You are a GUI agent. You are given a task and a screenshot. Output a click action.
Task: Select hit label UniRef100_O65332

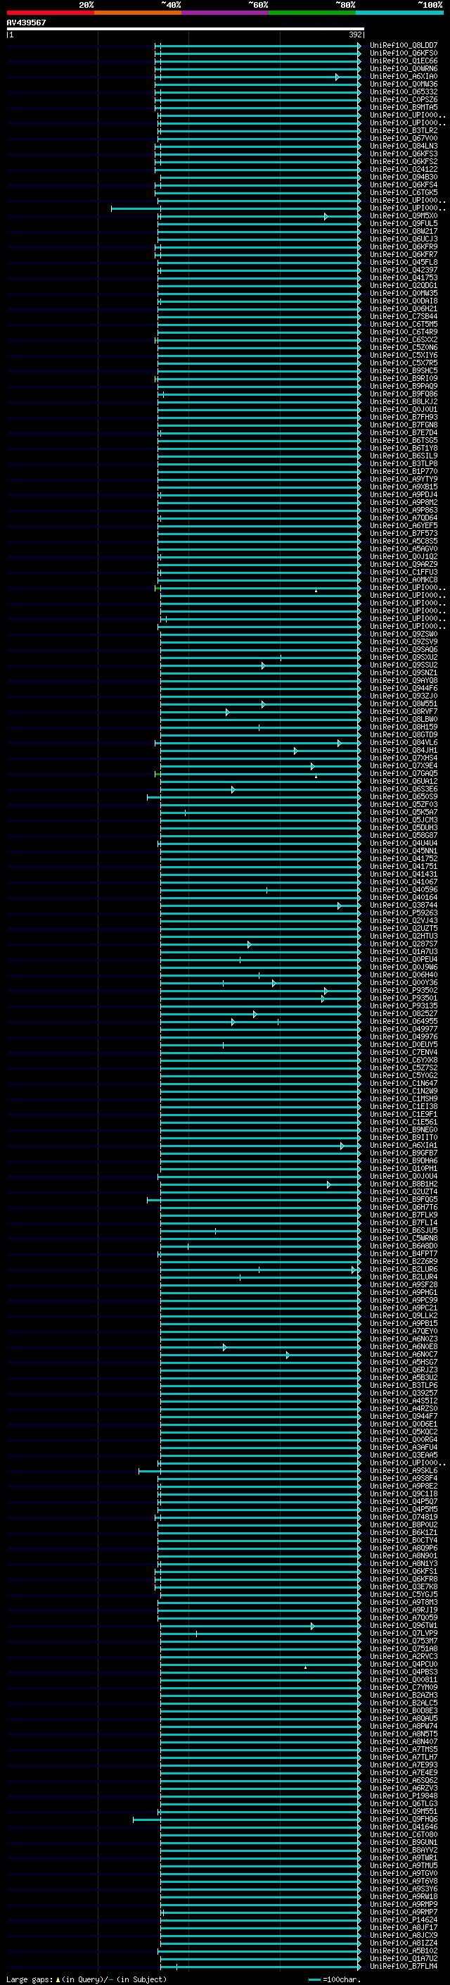[x=404, y=92]
